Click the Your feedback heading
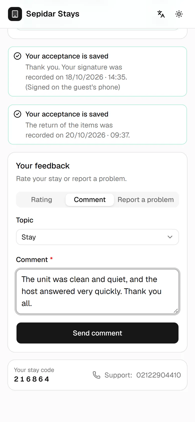The height and width of the screenshot is (422, 195). 43,166
